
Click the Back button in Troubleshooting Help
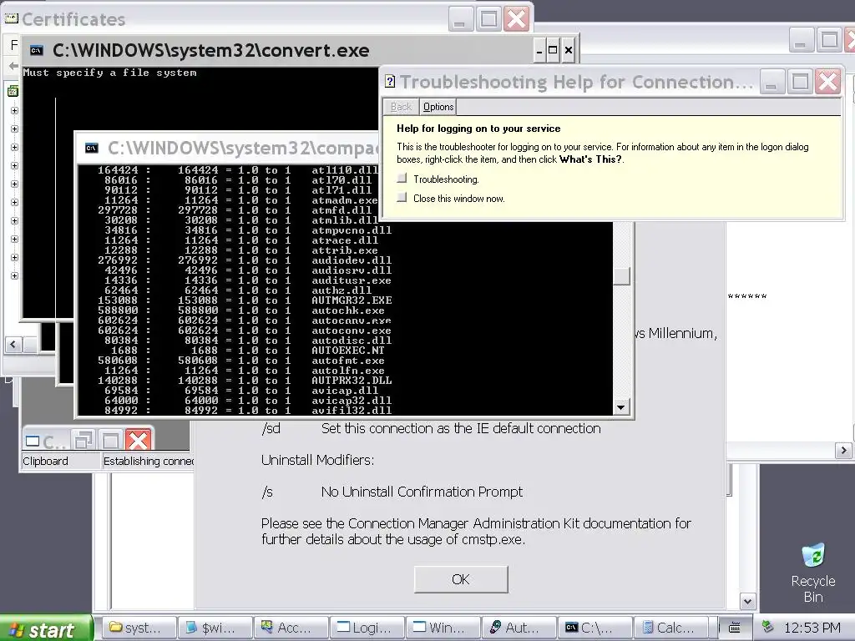coord(401,107)
